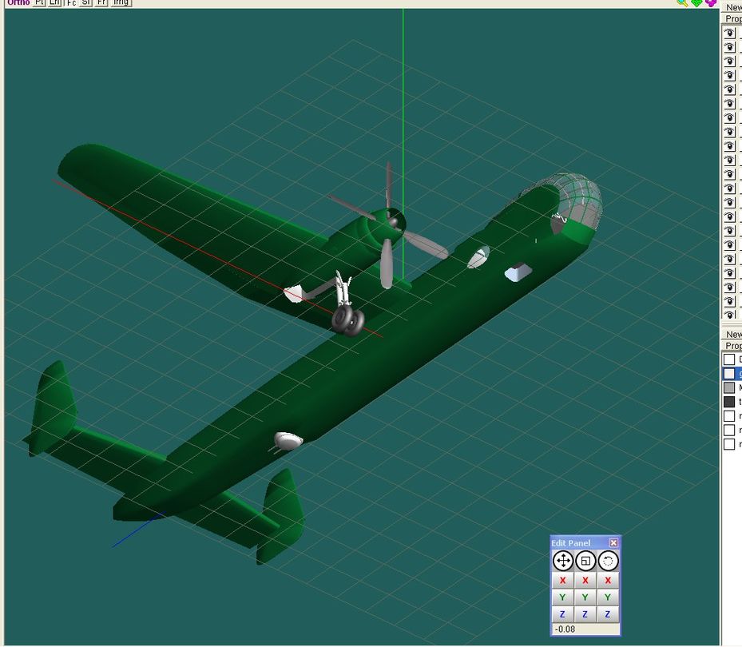The height and width of the screenshot is (647, 742).
Task: Click the magnifier zoom icon top right
Action: (x=681, y=3)
